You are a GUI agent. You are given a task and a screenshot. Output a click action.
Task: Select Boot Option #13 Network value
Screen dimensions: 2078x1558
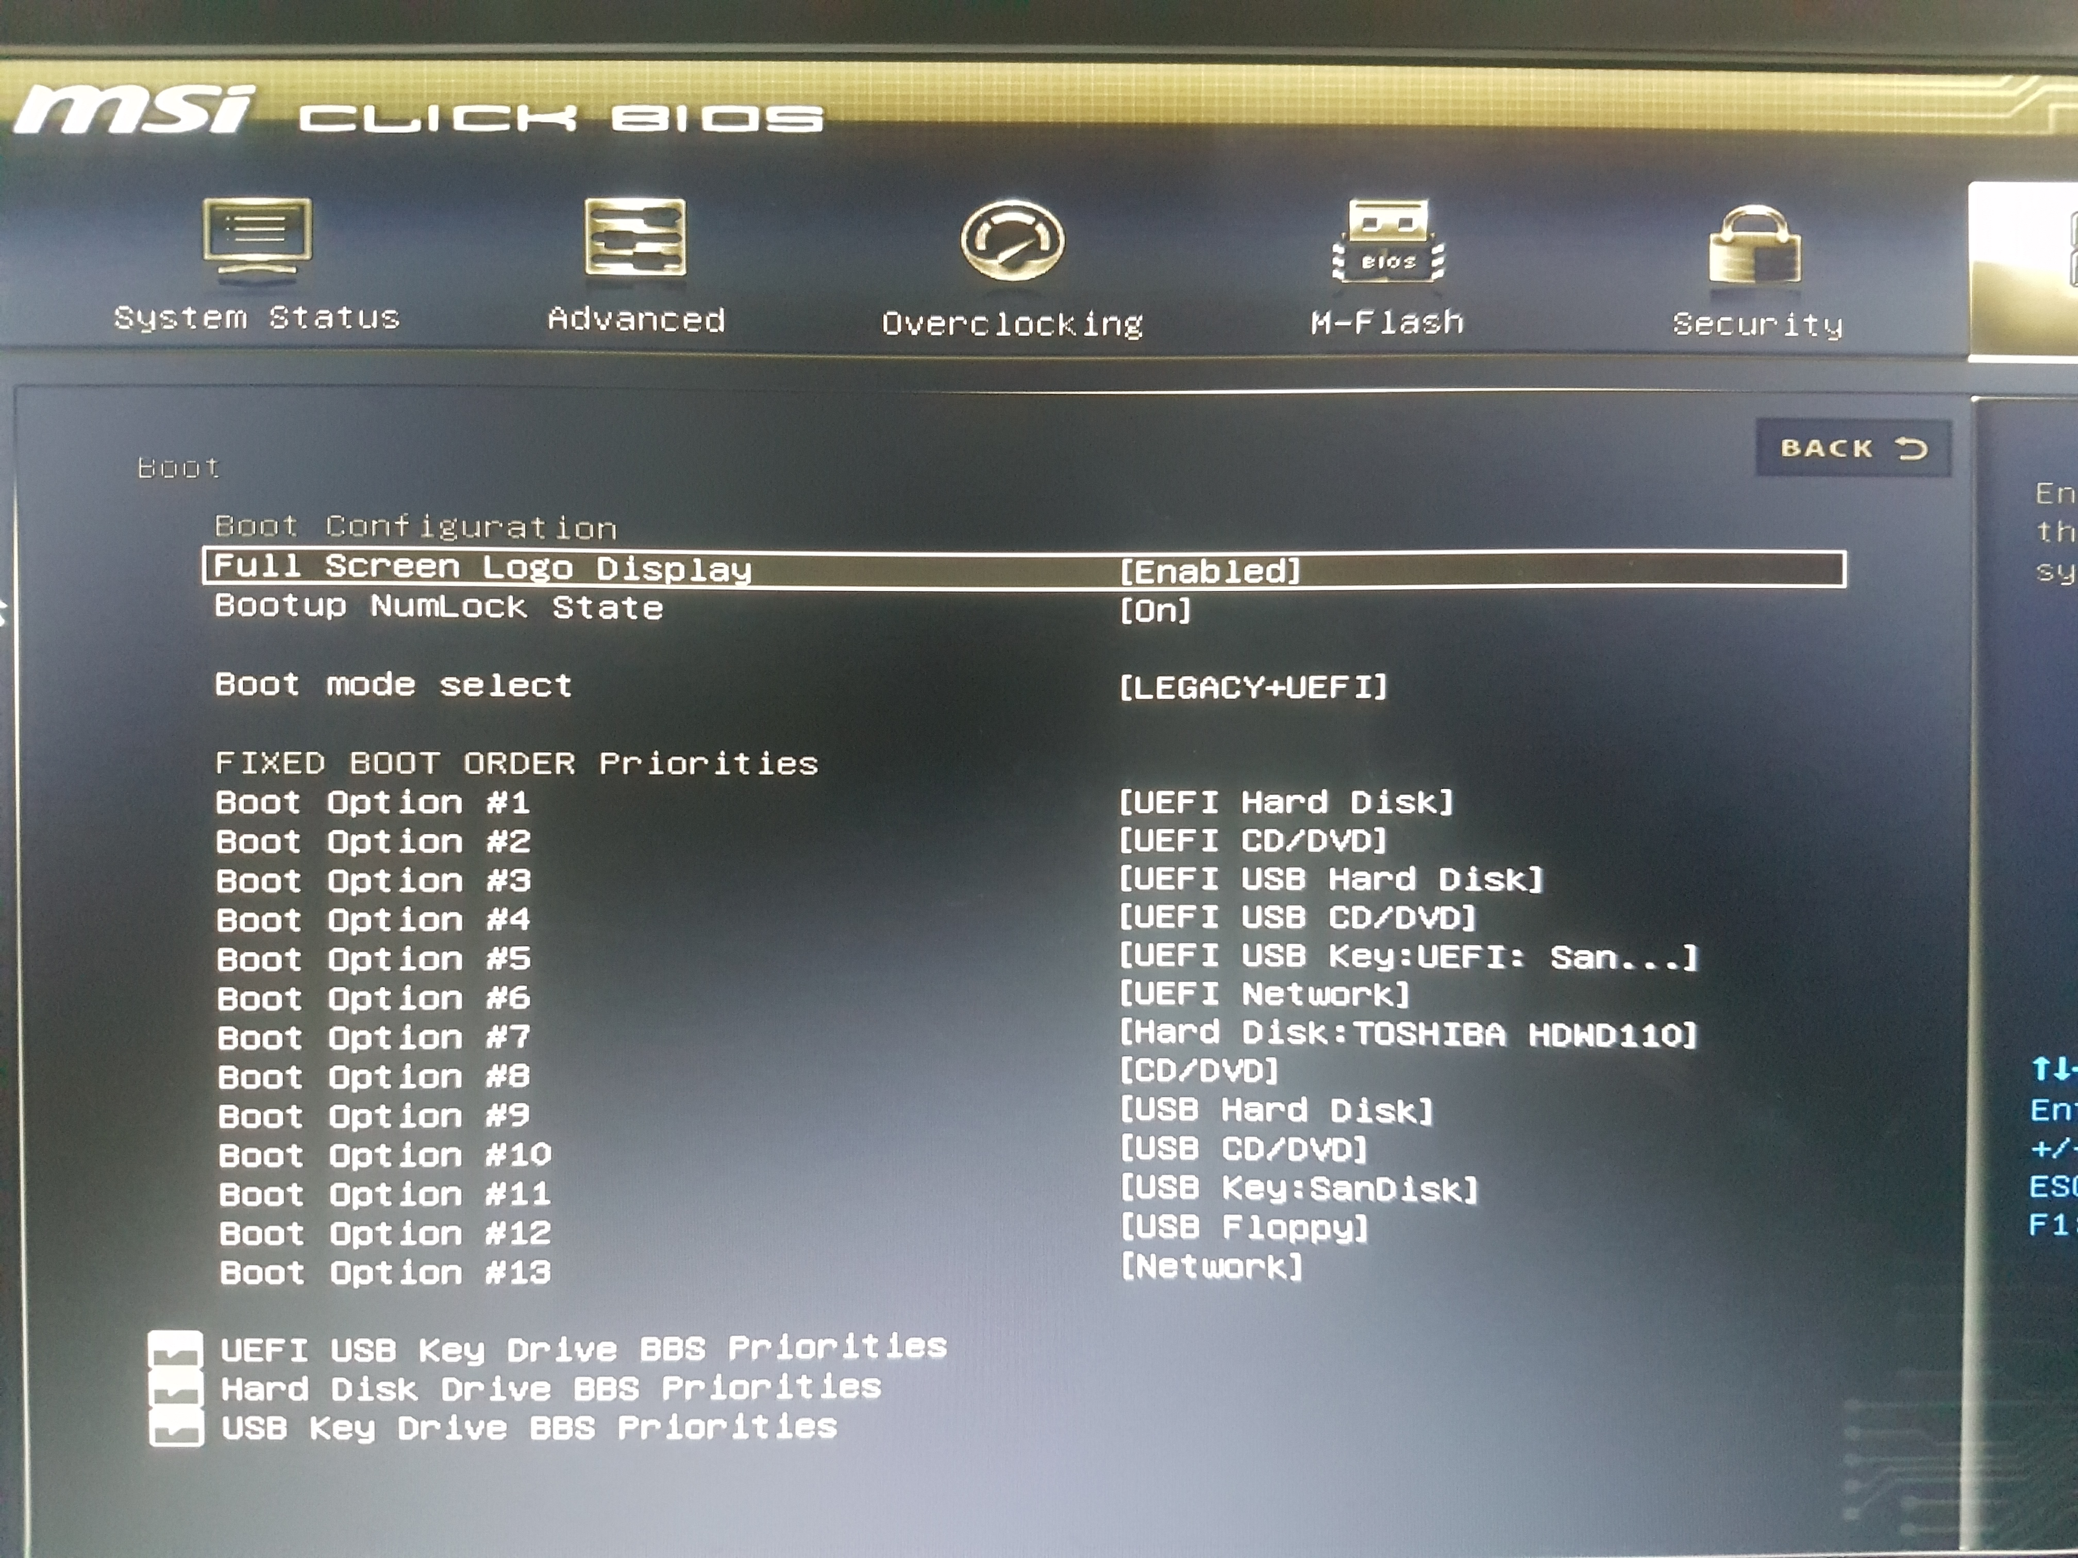coord(1212,1267)
